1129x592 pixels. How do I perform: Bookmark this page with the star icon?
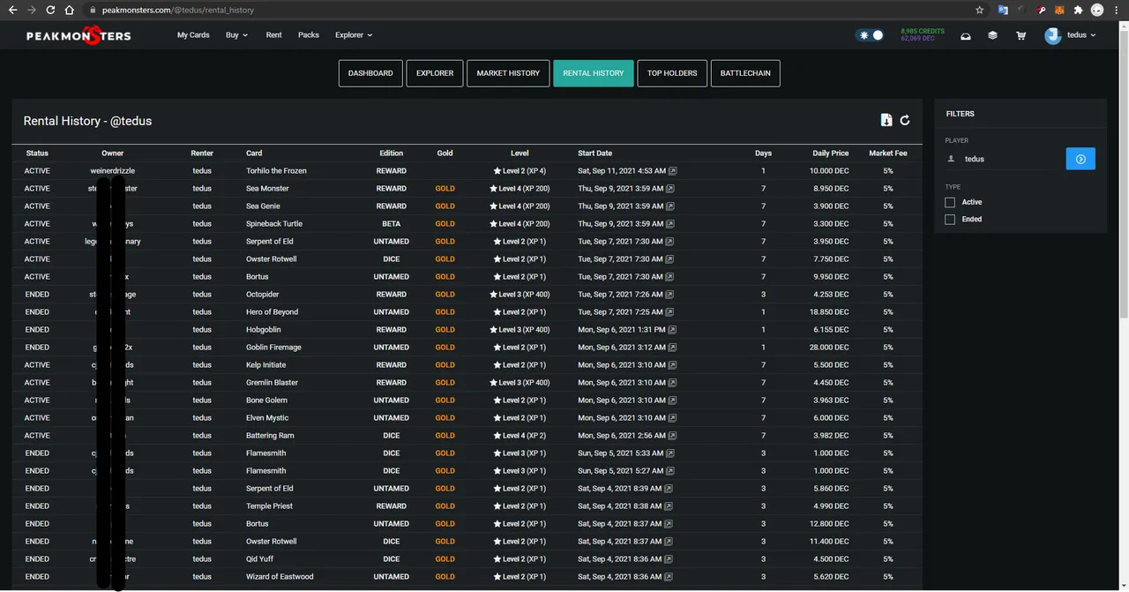[x=980, y=10]
